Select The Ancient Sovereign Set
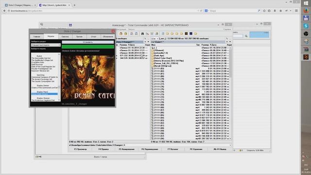Viewport: 311px width, 175px height. (42, 79)
